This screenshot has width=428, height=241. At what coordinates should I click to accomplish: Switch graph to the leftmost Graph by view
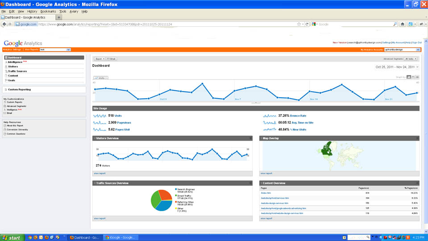point(408,77)
